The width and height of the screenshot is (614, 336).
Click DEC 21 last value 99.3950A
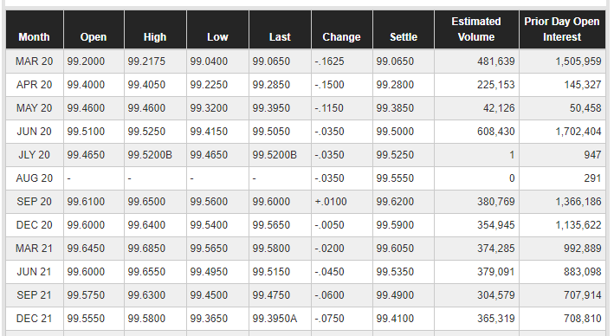(275, 319)
